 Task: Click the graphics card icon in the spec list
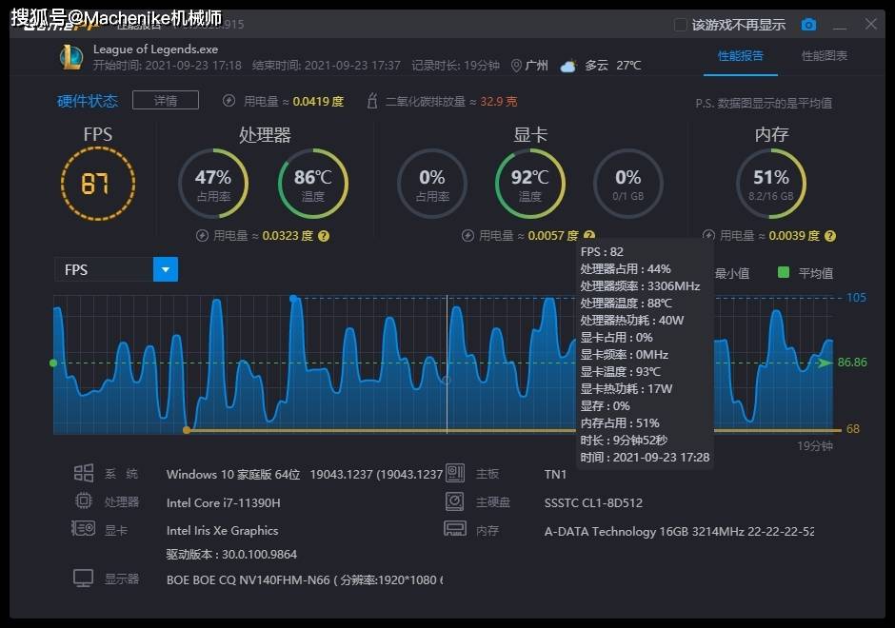[84, 529]
